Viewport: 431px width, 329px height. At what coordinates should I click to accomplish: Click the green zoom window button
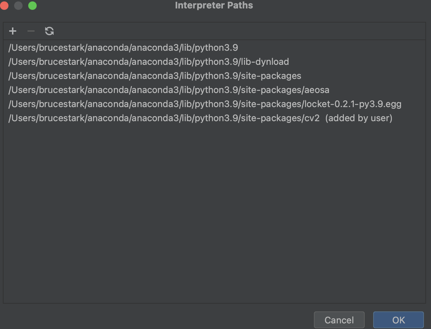32,6
